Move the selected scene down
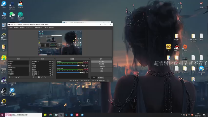Viewport: 208px width, 117px height. (18, 77)
